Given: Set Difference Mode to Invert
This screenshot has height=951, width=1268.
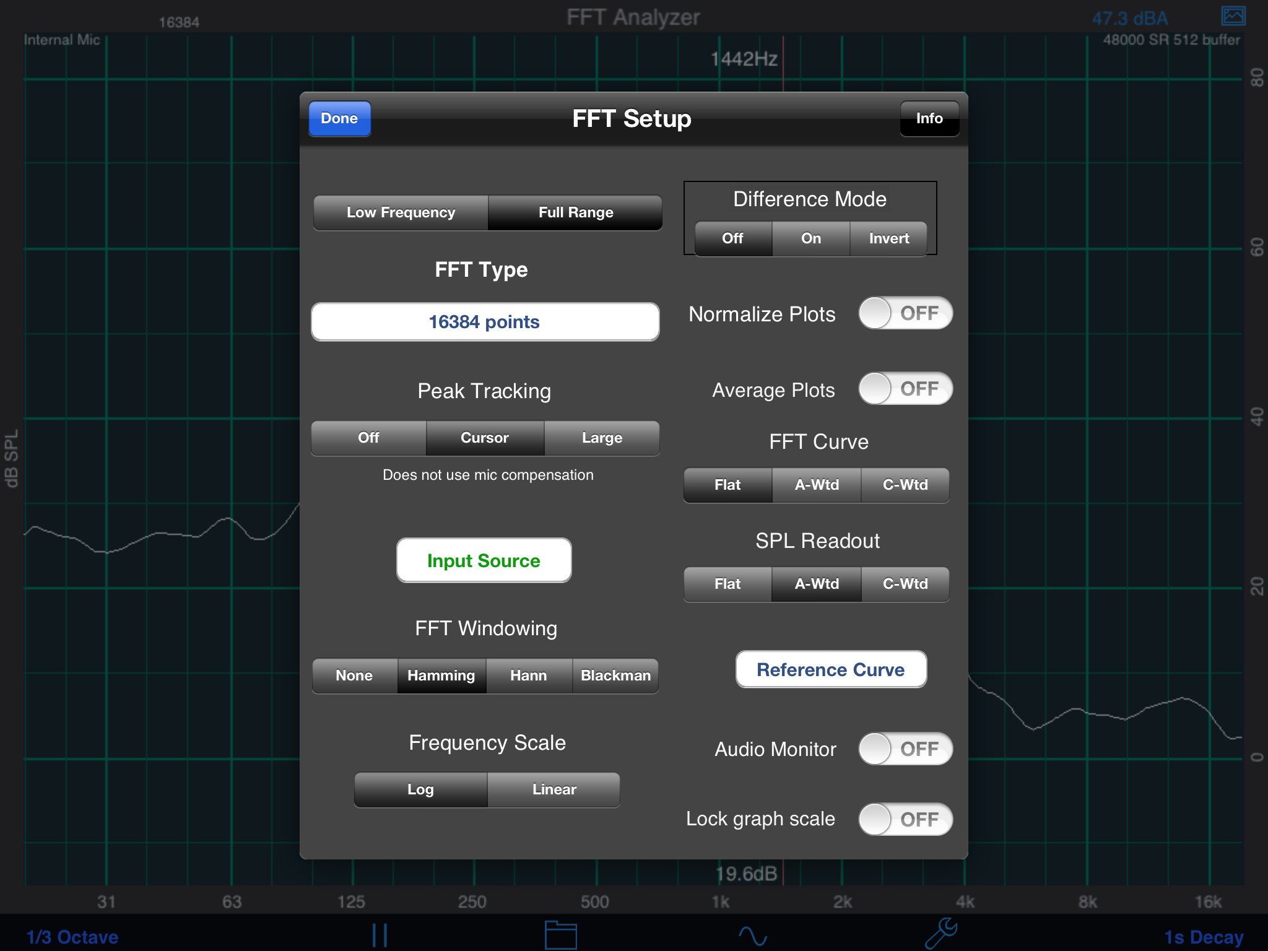Looking at the screenshot, I should coord(888,238).
